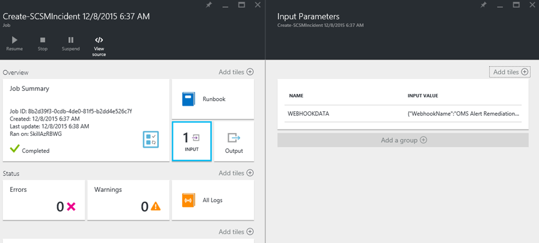Select the WEBHOOKDATA parameter row
Image resolution: width=539 pixels, height=243 pixels.
pos(403,114)
